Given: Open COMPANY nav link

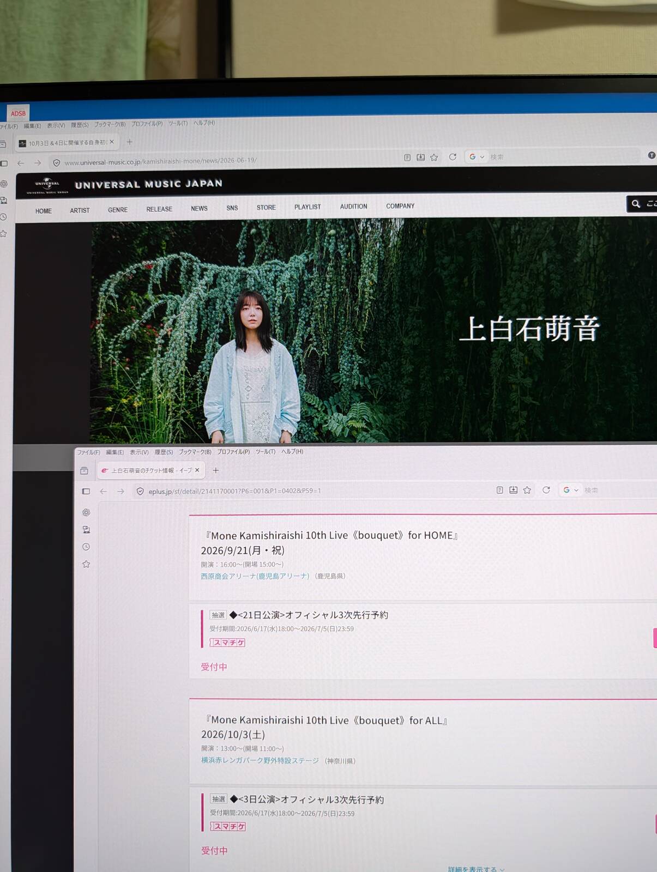Looking at the screenshot, I should coord(400,206).
